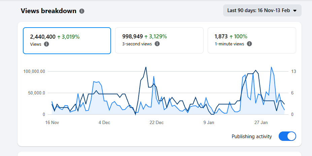The height and width of the screenshot is (156, 312).
Task: Select the Views metric card
Action: [x=67, y=40]
